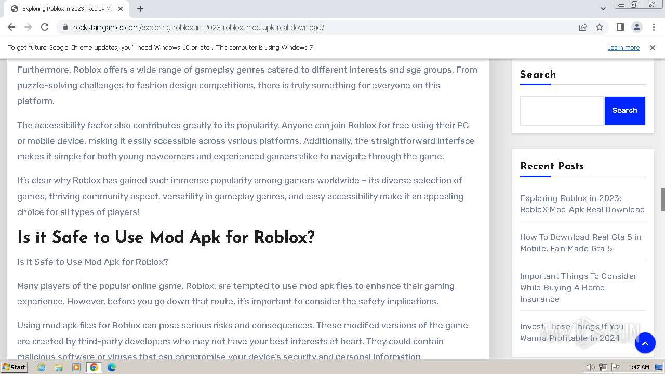Click scroll-to-top round blue button
This screenshot has width=665, height=374.
[645, 343]
